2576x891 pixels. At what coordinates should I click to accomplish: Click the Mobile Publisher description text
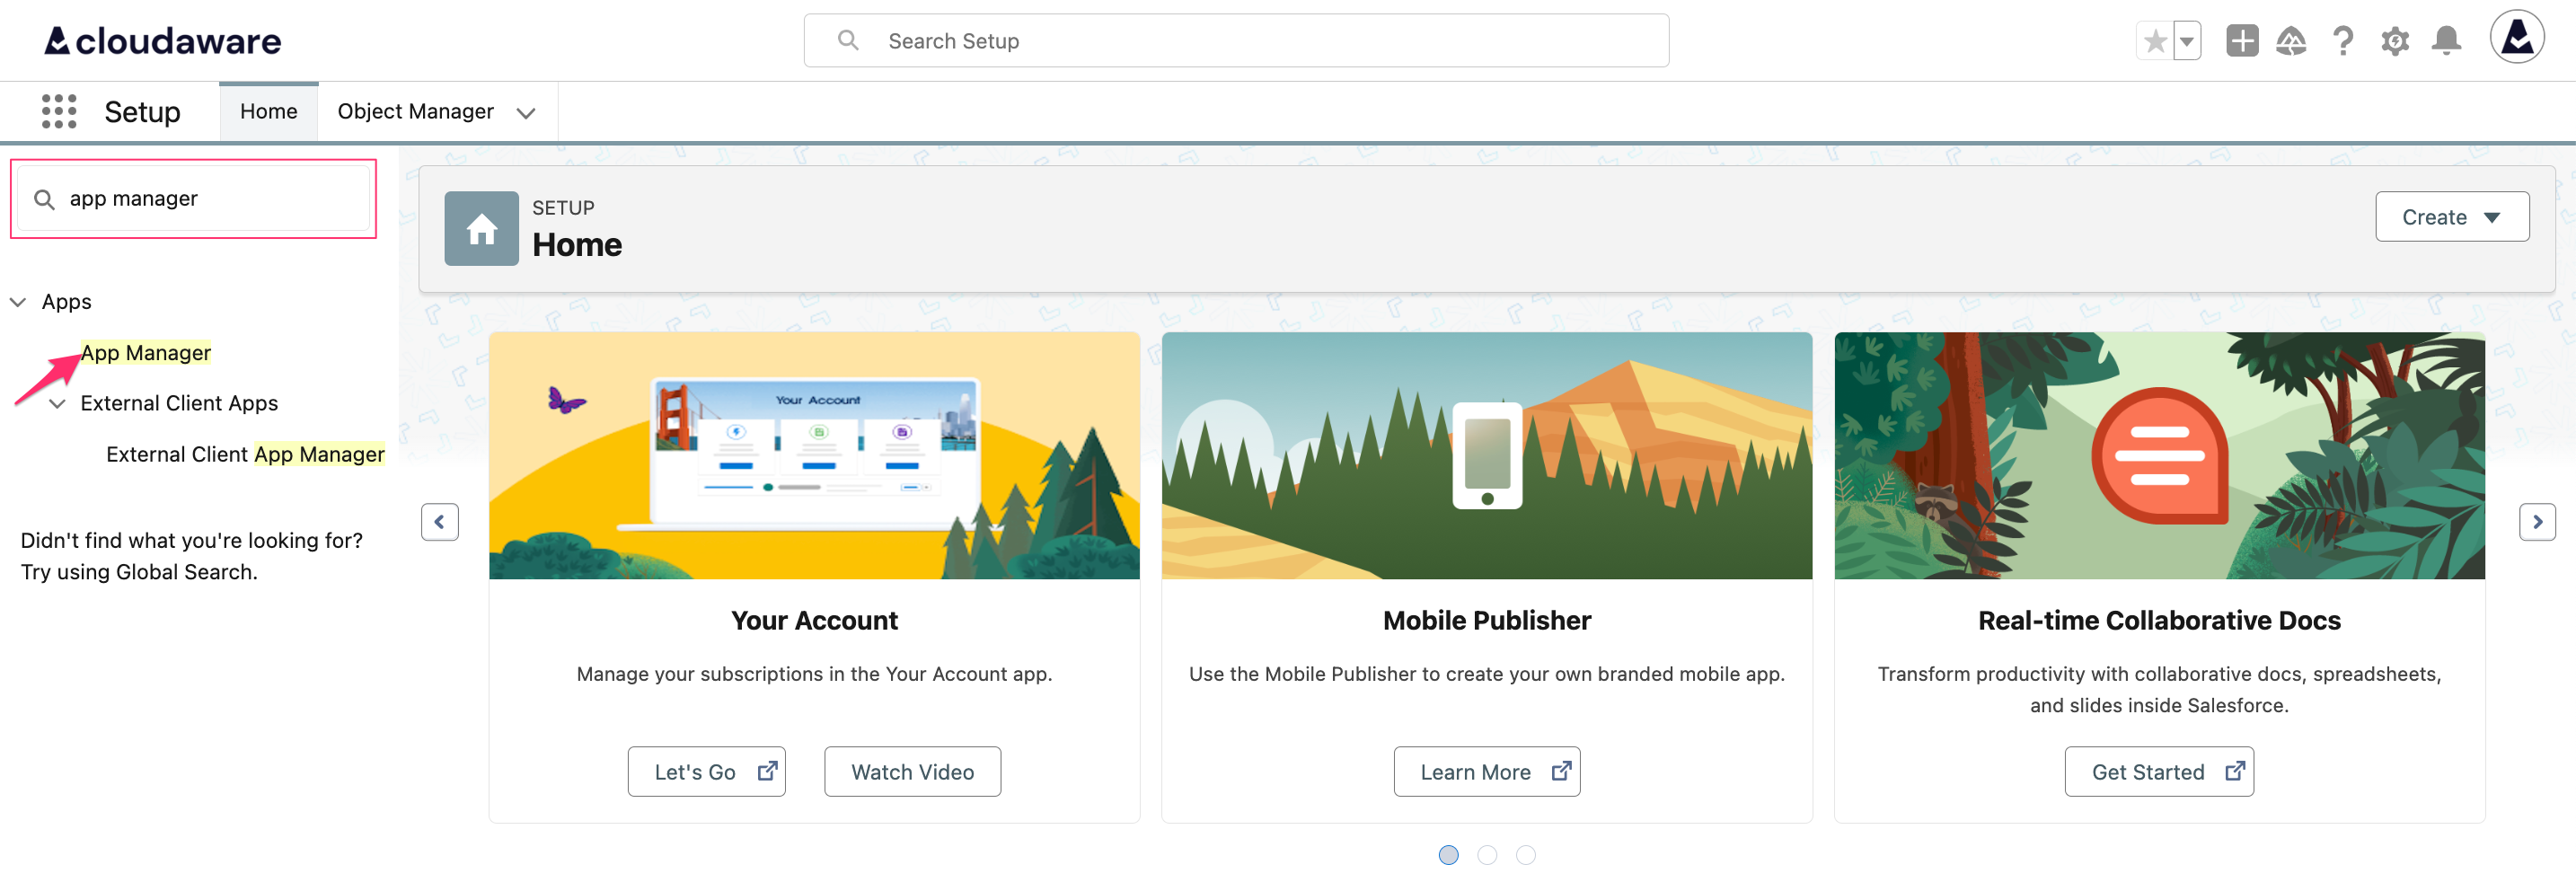1486,674
